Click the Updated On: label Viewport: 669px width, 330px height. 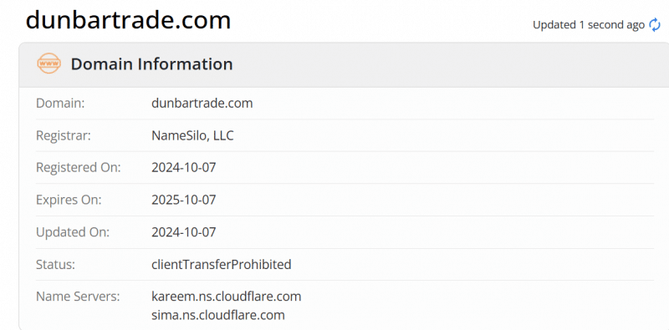[73, 232]
